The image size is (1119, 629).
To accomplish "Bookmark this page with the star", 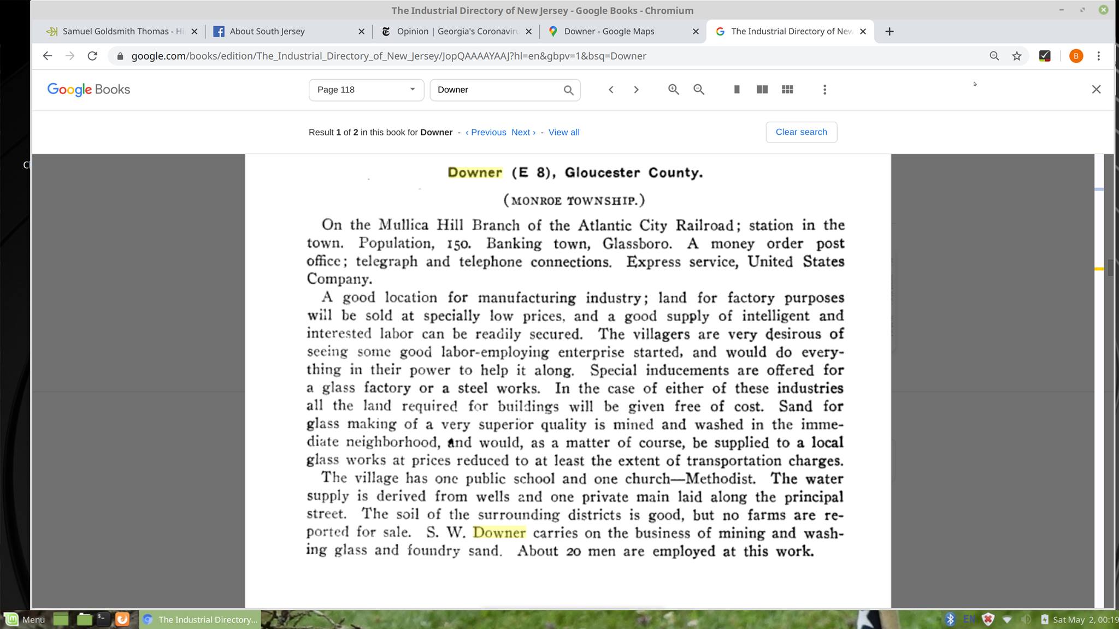I will pos(1016,56).
